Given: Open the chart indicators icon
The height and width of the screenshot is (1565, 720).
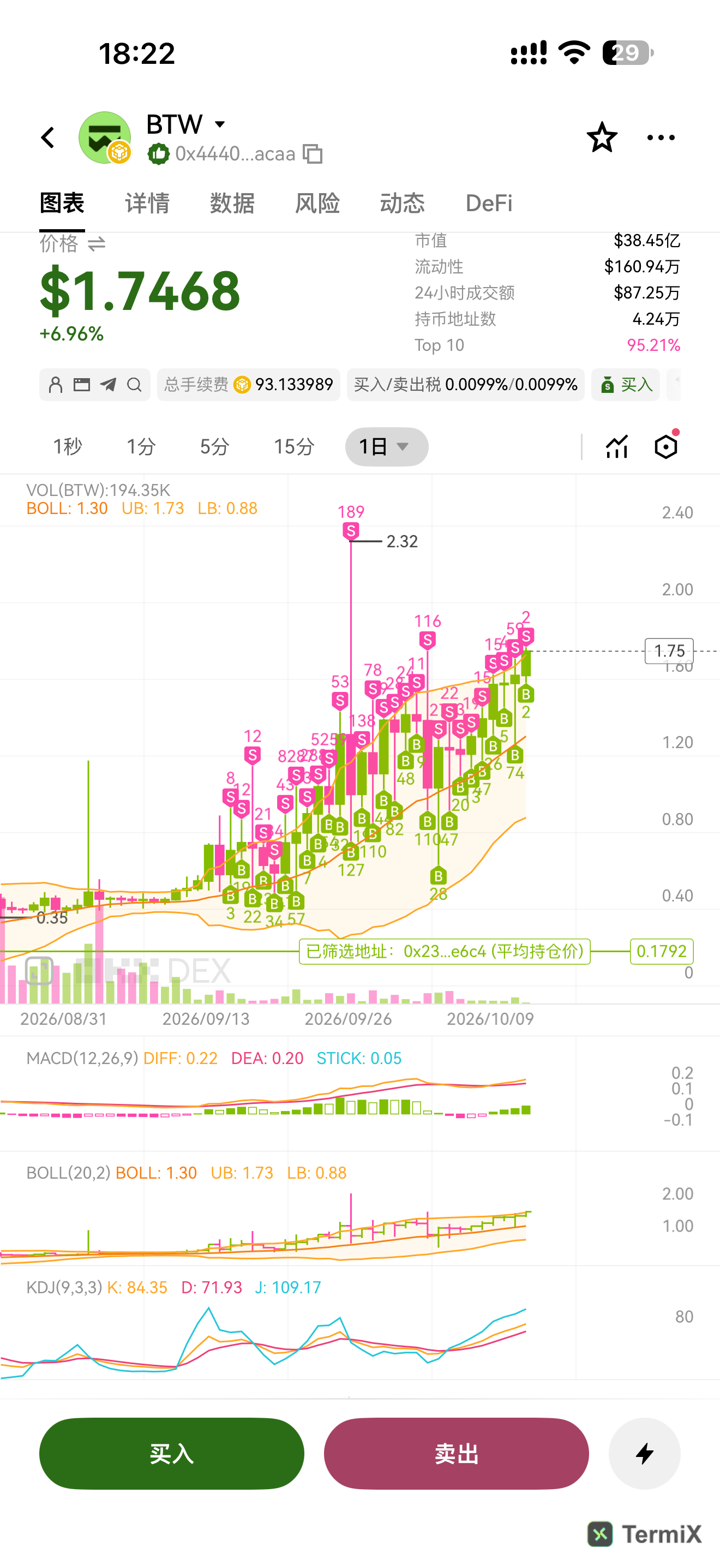Looking at the screenshot, I should click(x=617, y=446).
